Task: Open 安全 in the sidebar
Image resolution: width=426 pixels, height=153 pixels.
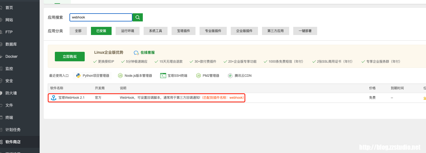Action: tap(20, 81)
